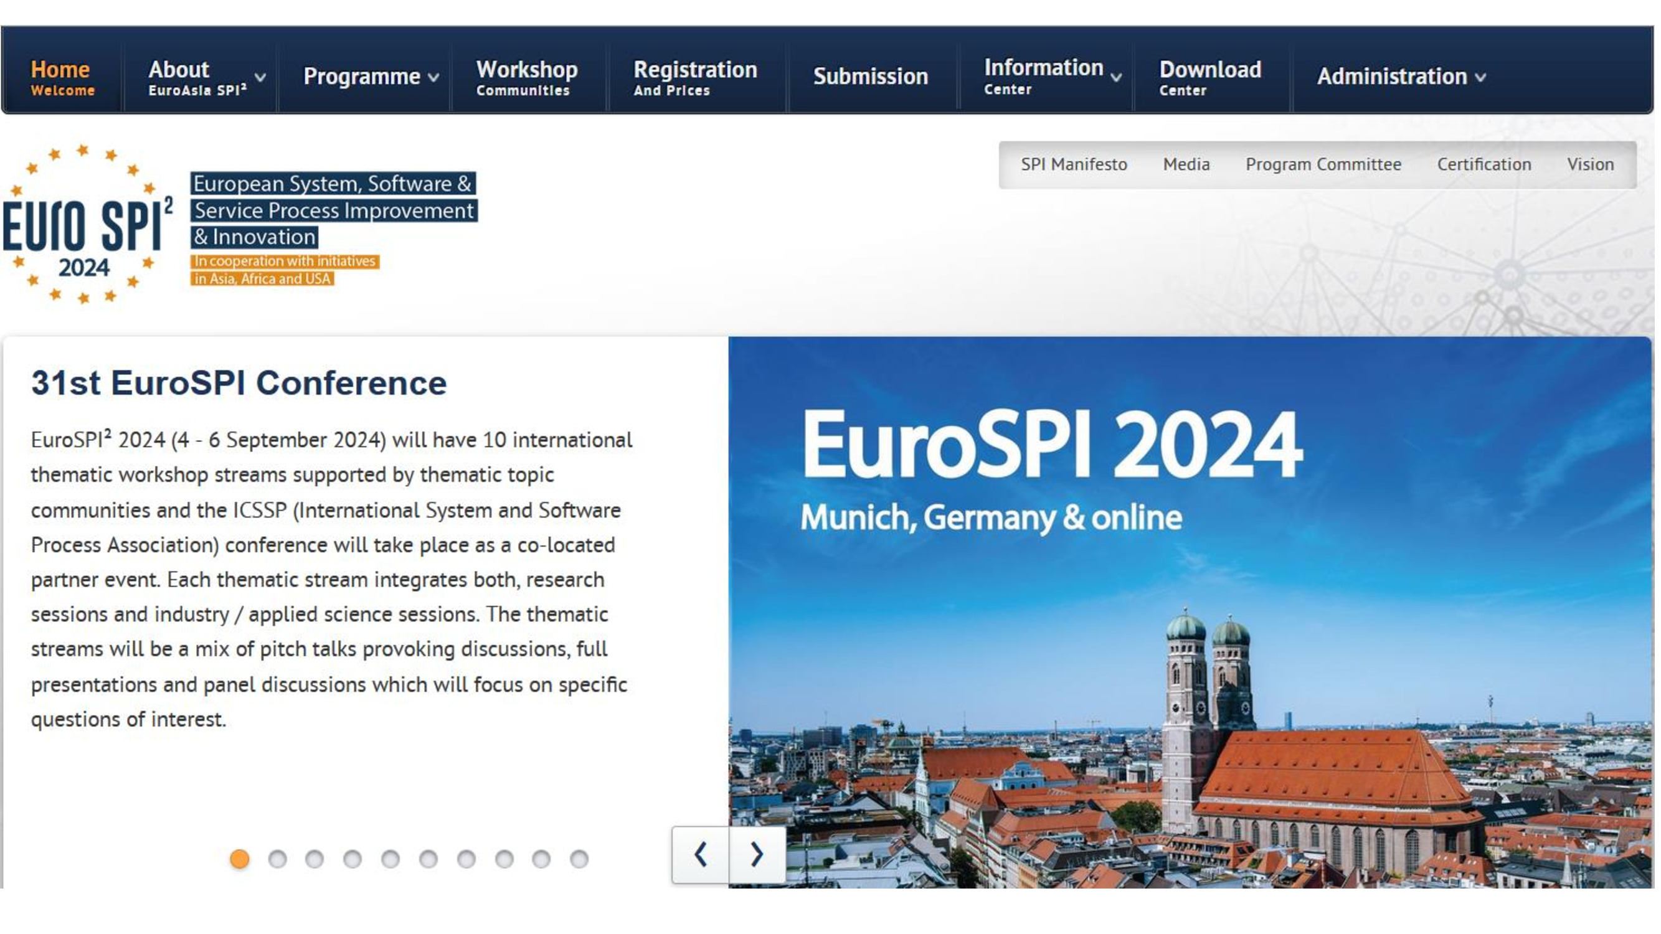Click the 'Munich, Germany & online' banner text
This screenshot has height=934, width=1661.
click(991, 517)
